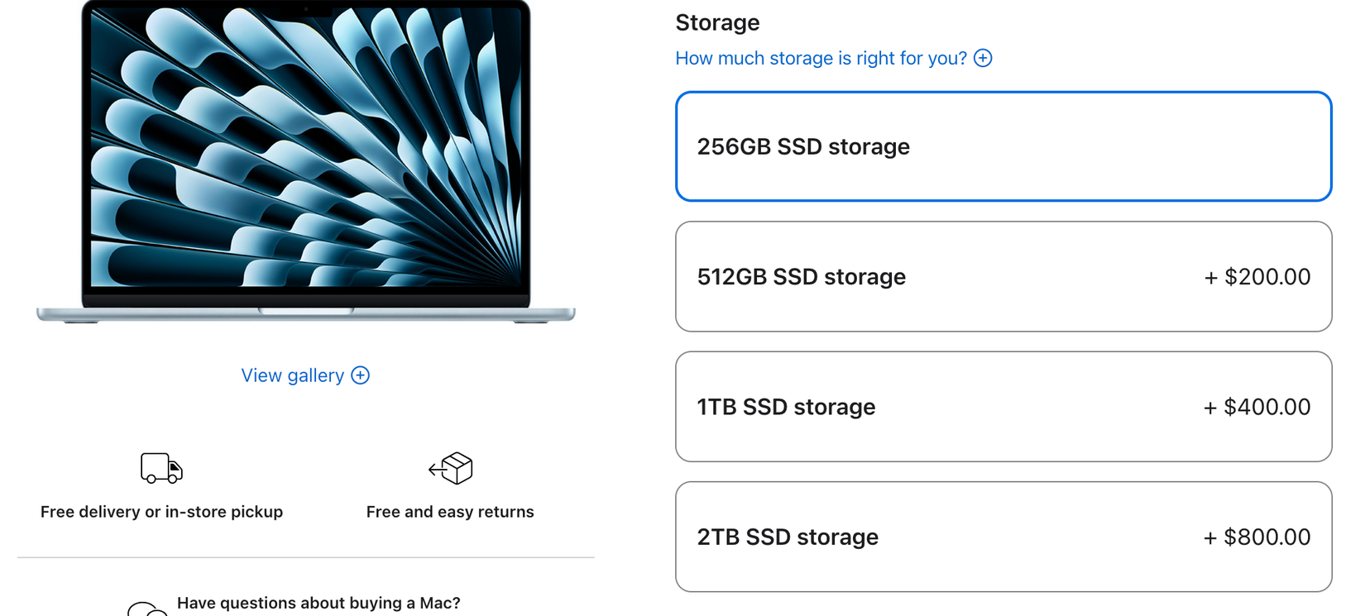Select the 512GB SSD storage option
1365x616 pixels.
point(1003,277)
